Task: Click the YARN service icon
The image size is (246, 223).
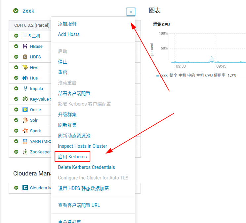Action: 25,141
